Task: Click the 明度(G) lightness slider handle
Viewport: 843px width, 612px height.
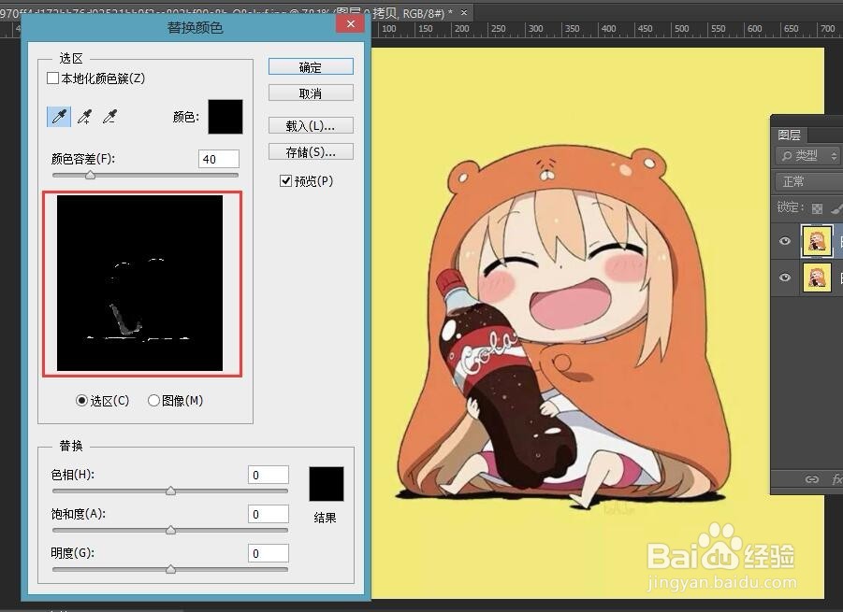Action: tap(170, 569)
